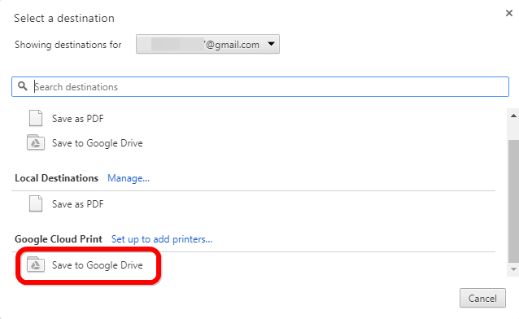Click the Drive folder icon in the top list
This screenshot has width=519, height=319.
click(x=36, y=142)
